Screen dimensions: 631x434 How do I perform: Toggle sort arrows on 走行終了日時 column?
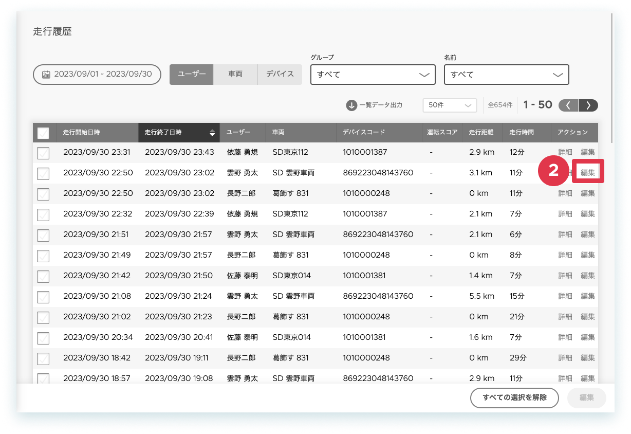click(212, 133)
